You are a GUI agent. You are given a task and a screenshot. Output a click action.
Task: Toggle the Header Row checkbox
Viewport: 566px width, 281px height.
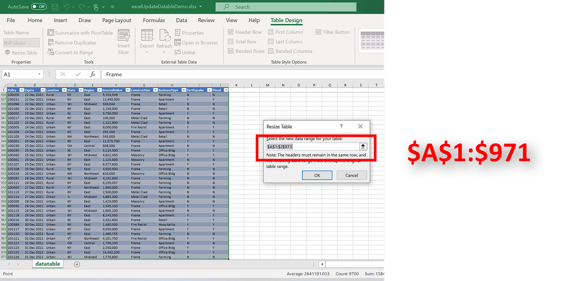coord(230,31)
